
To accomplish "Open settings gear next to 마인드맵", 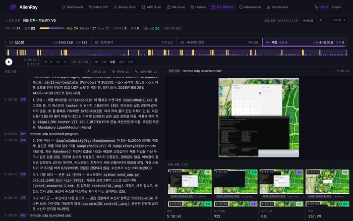I will 321,20.
